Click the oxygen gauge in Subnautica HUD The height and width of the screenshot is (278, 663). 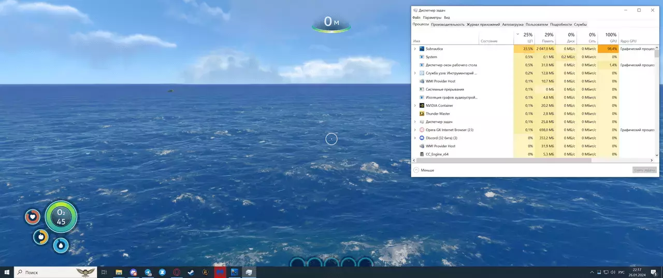click(x=61, y=217)
